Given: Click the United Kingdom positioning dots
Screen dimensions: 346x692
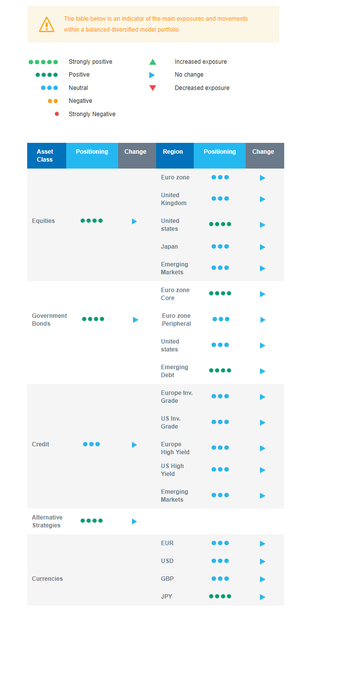Looking at the screenshot, I should coord(220,199).
